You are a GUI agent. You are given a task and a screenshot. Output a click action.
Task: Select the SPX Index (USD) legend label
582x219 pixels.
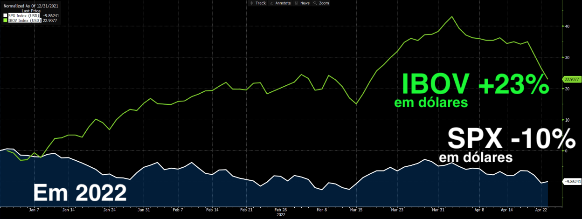coord(24,15)
